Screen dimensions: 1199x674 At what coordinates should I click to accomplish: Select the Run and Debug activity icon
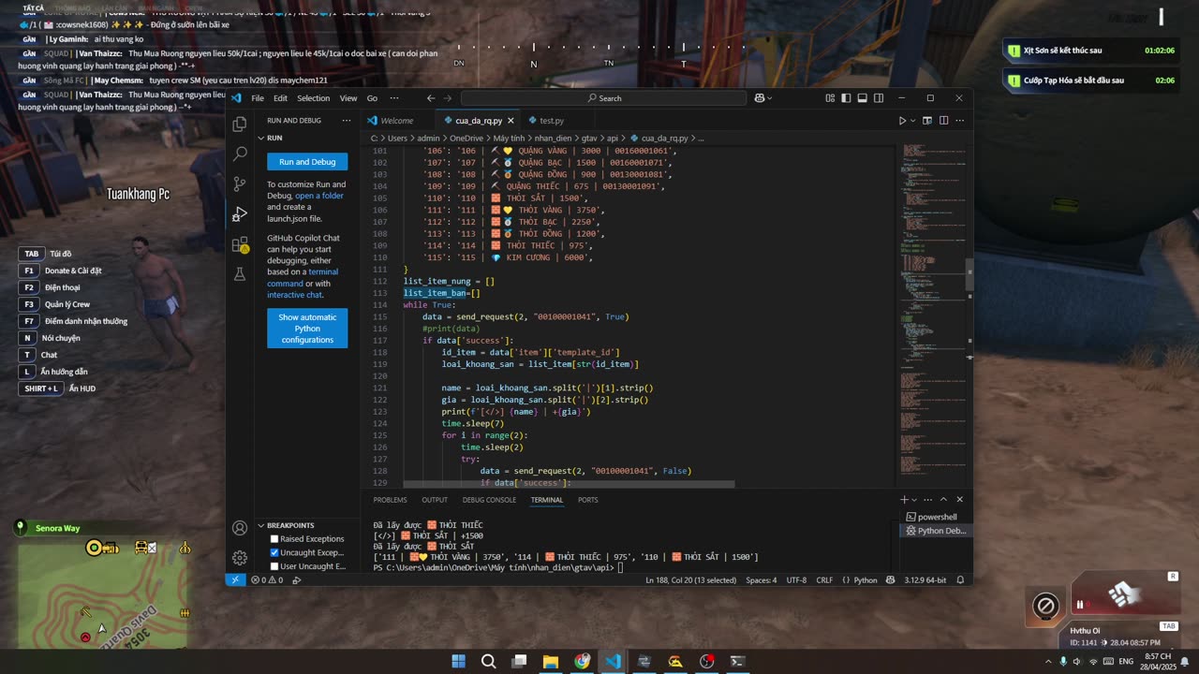pyautogui.click(x=240, y=214)
